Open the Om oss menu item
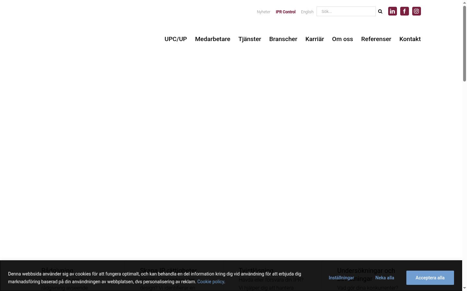The image size is (467, 291). 342,39
